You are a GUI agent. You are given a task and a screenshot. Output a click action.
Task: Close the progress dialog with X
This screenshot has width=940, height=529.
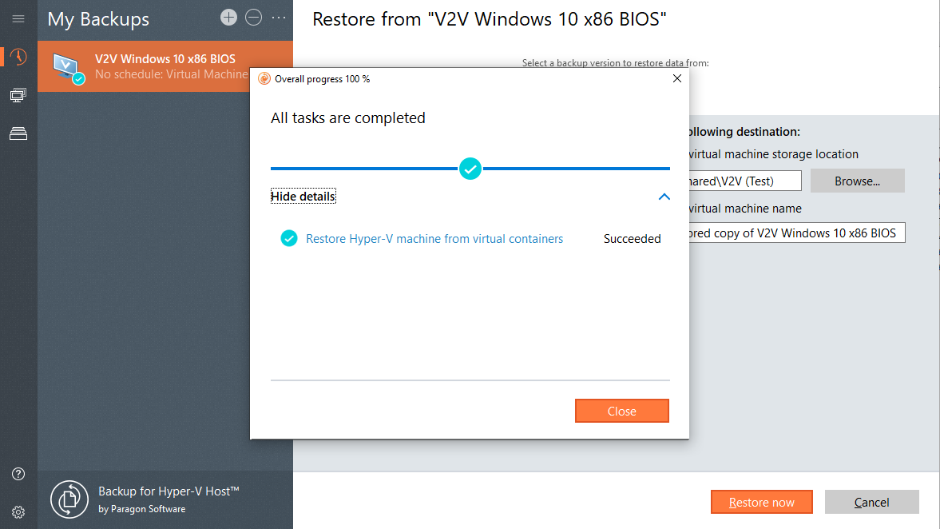click(677, 78)
